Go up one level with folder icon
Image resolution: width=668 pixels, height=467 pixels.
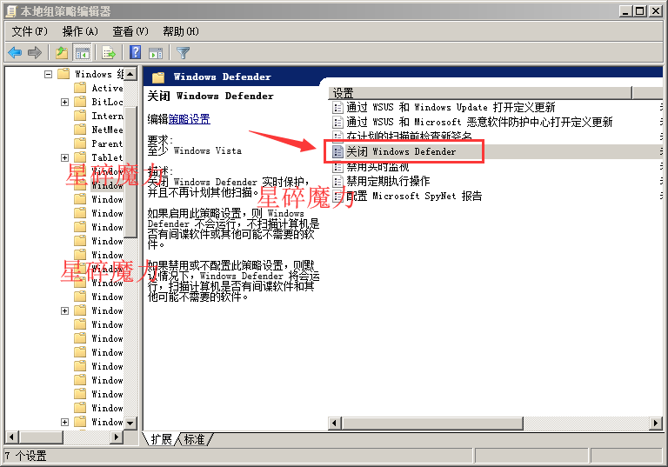coord(62,53)
